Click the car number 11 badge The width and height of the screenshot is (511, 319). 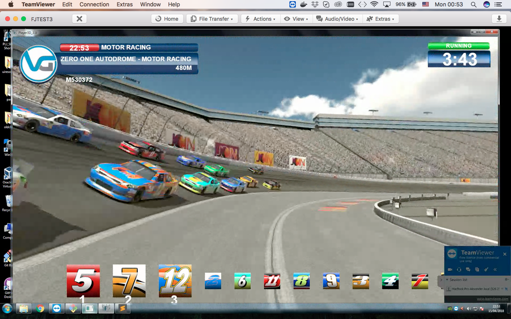(272, 281)
